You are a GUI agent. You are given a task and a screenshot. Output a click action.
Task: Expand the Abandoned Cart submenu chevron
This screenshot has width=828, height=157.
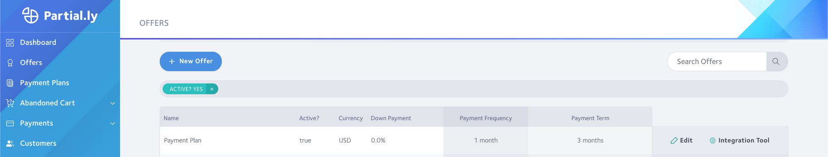(x=113, y=103)
